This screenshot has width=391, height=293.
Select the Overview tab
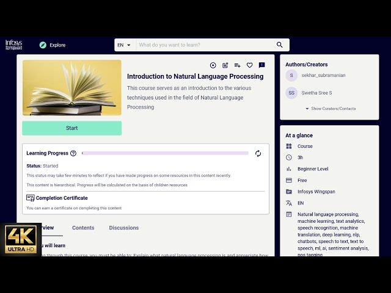pos(48,228)
